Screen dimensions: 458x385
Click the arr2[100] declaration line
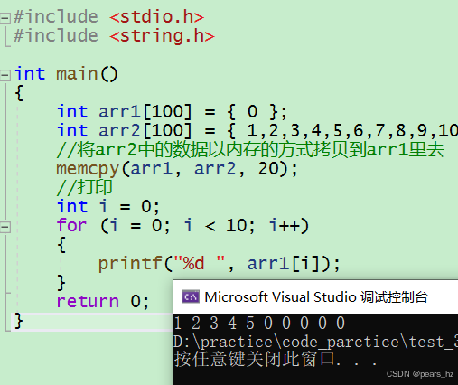tap(257, 131)
